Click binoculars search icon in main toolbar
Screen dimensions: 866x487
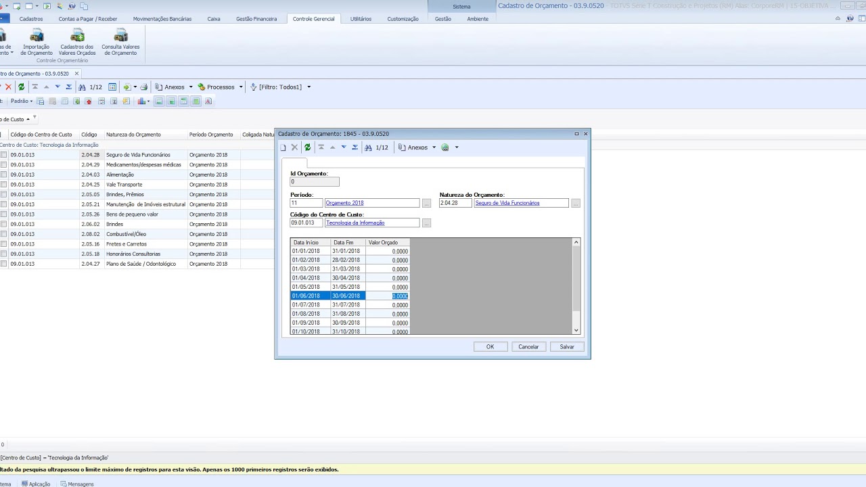point(82,87)
